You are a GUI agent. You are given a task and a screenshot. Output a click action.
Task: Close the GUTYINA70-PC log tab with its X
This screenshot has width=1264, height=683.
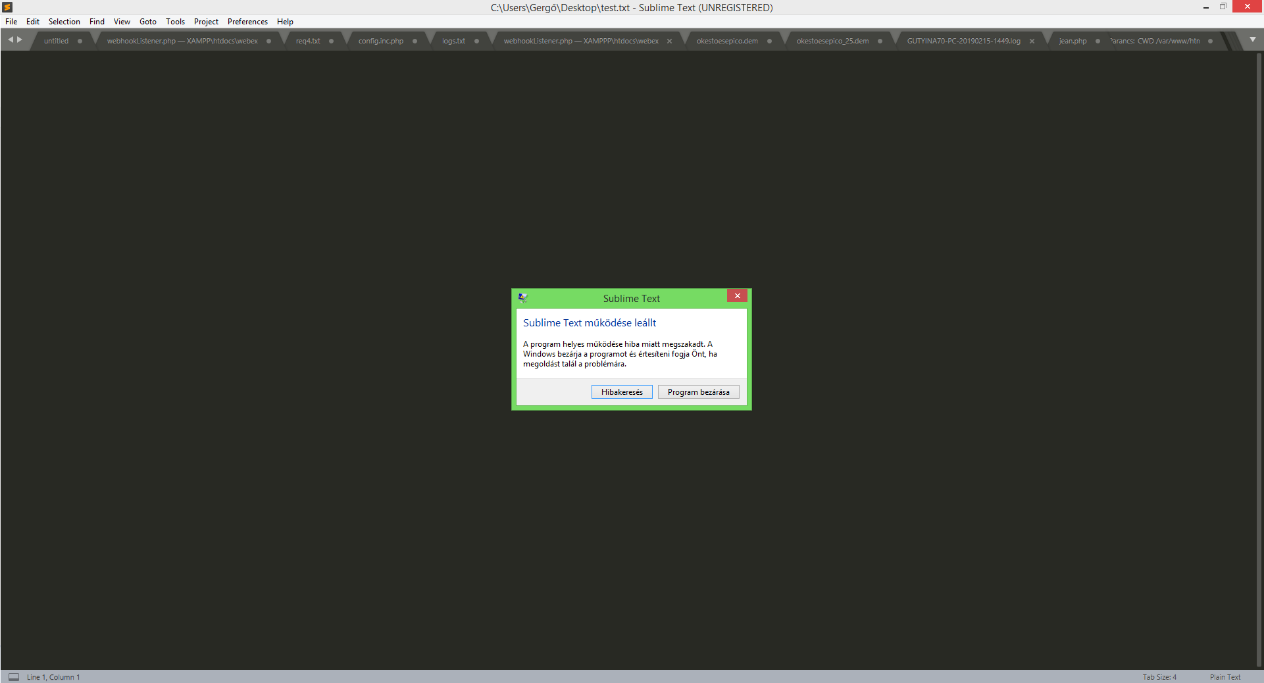tap(1032, 41)
